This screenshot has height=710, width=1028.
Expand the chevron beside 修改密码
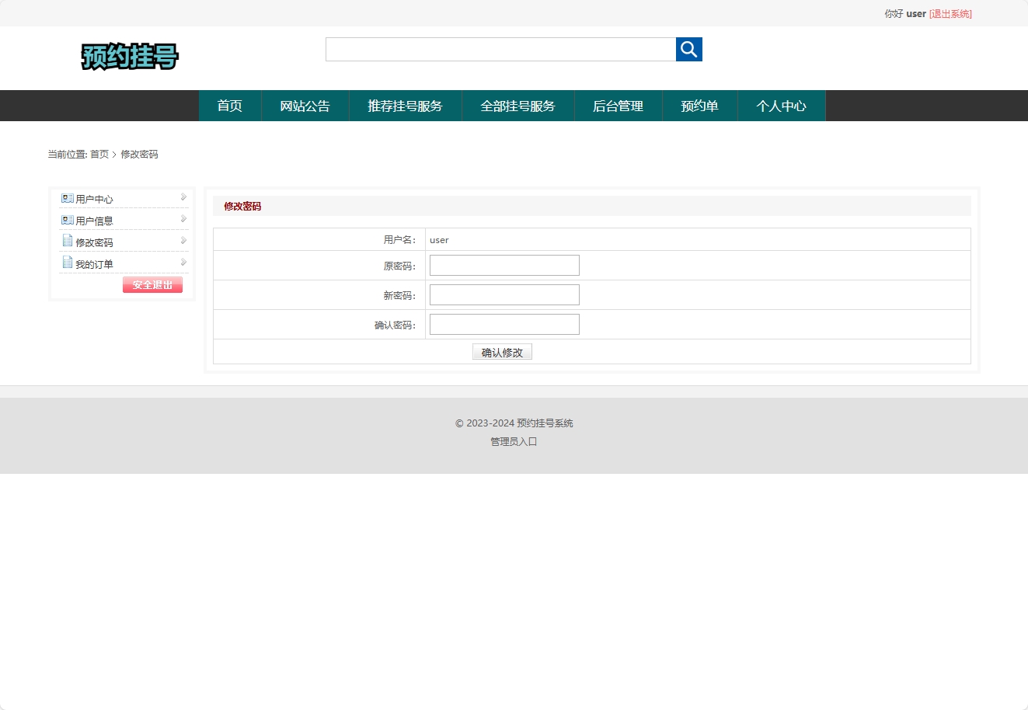(x=183, y=241)
